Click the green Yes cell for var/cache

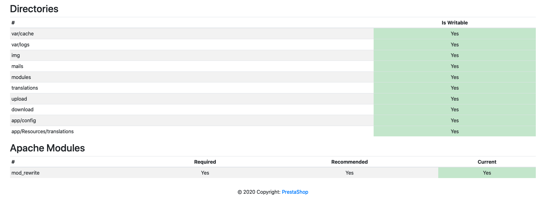tap(454, 34)
